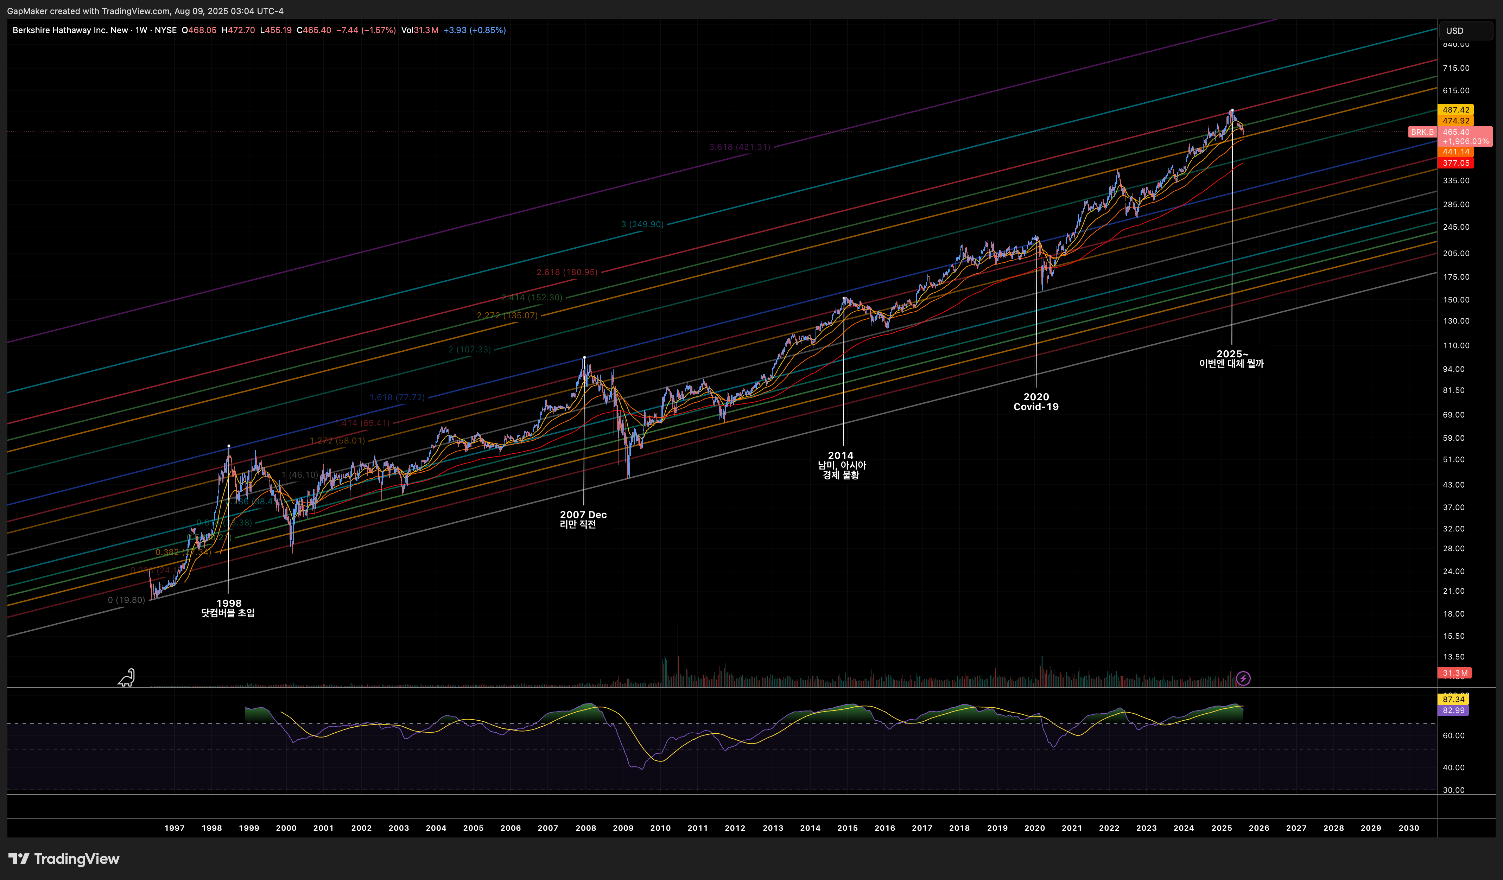Click the yellow 87.34 indicator value
Screen dimensions: 1503x880
1453,699
